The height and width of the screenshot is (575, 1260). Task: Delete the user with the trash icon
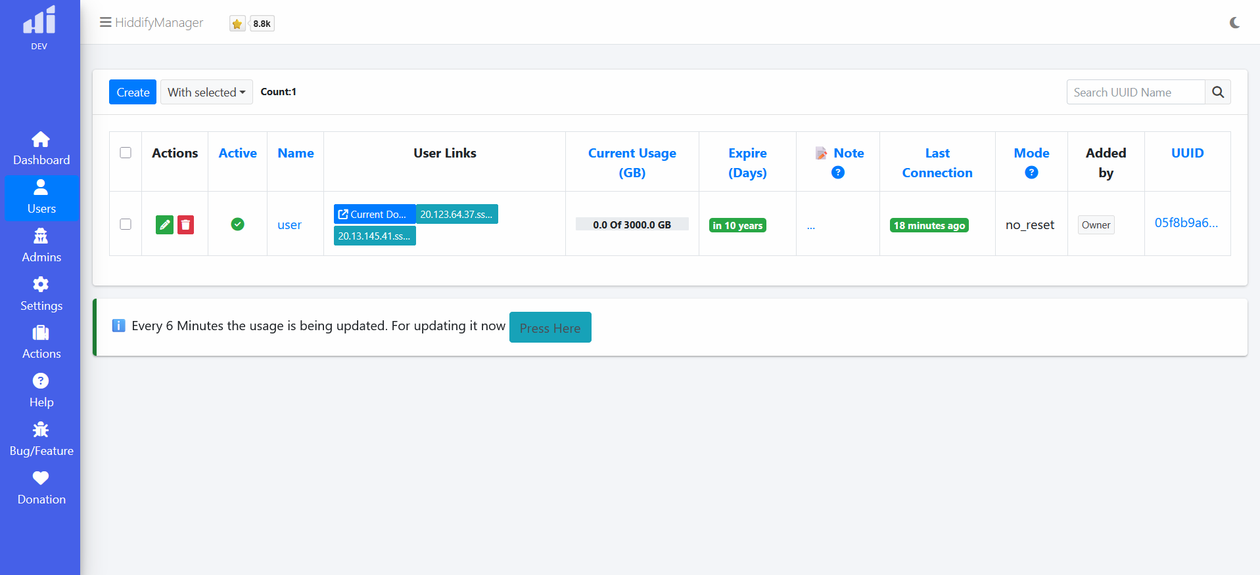186,224
